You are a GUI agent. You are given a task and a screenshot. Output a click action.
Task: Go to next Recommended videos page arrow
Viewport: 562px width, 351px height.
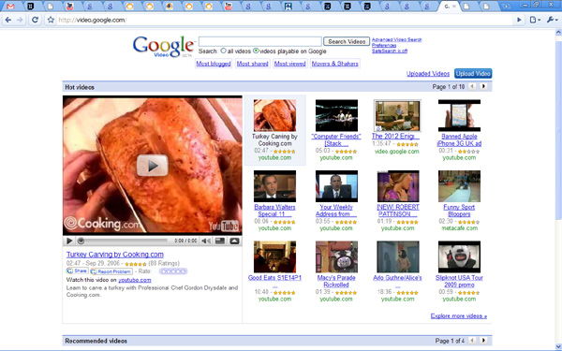483,341
